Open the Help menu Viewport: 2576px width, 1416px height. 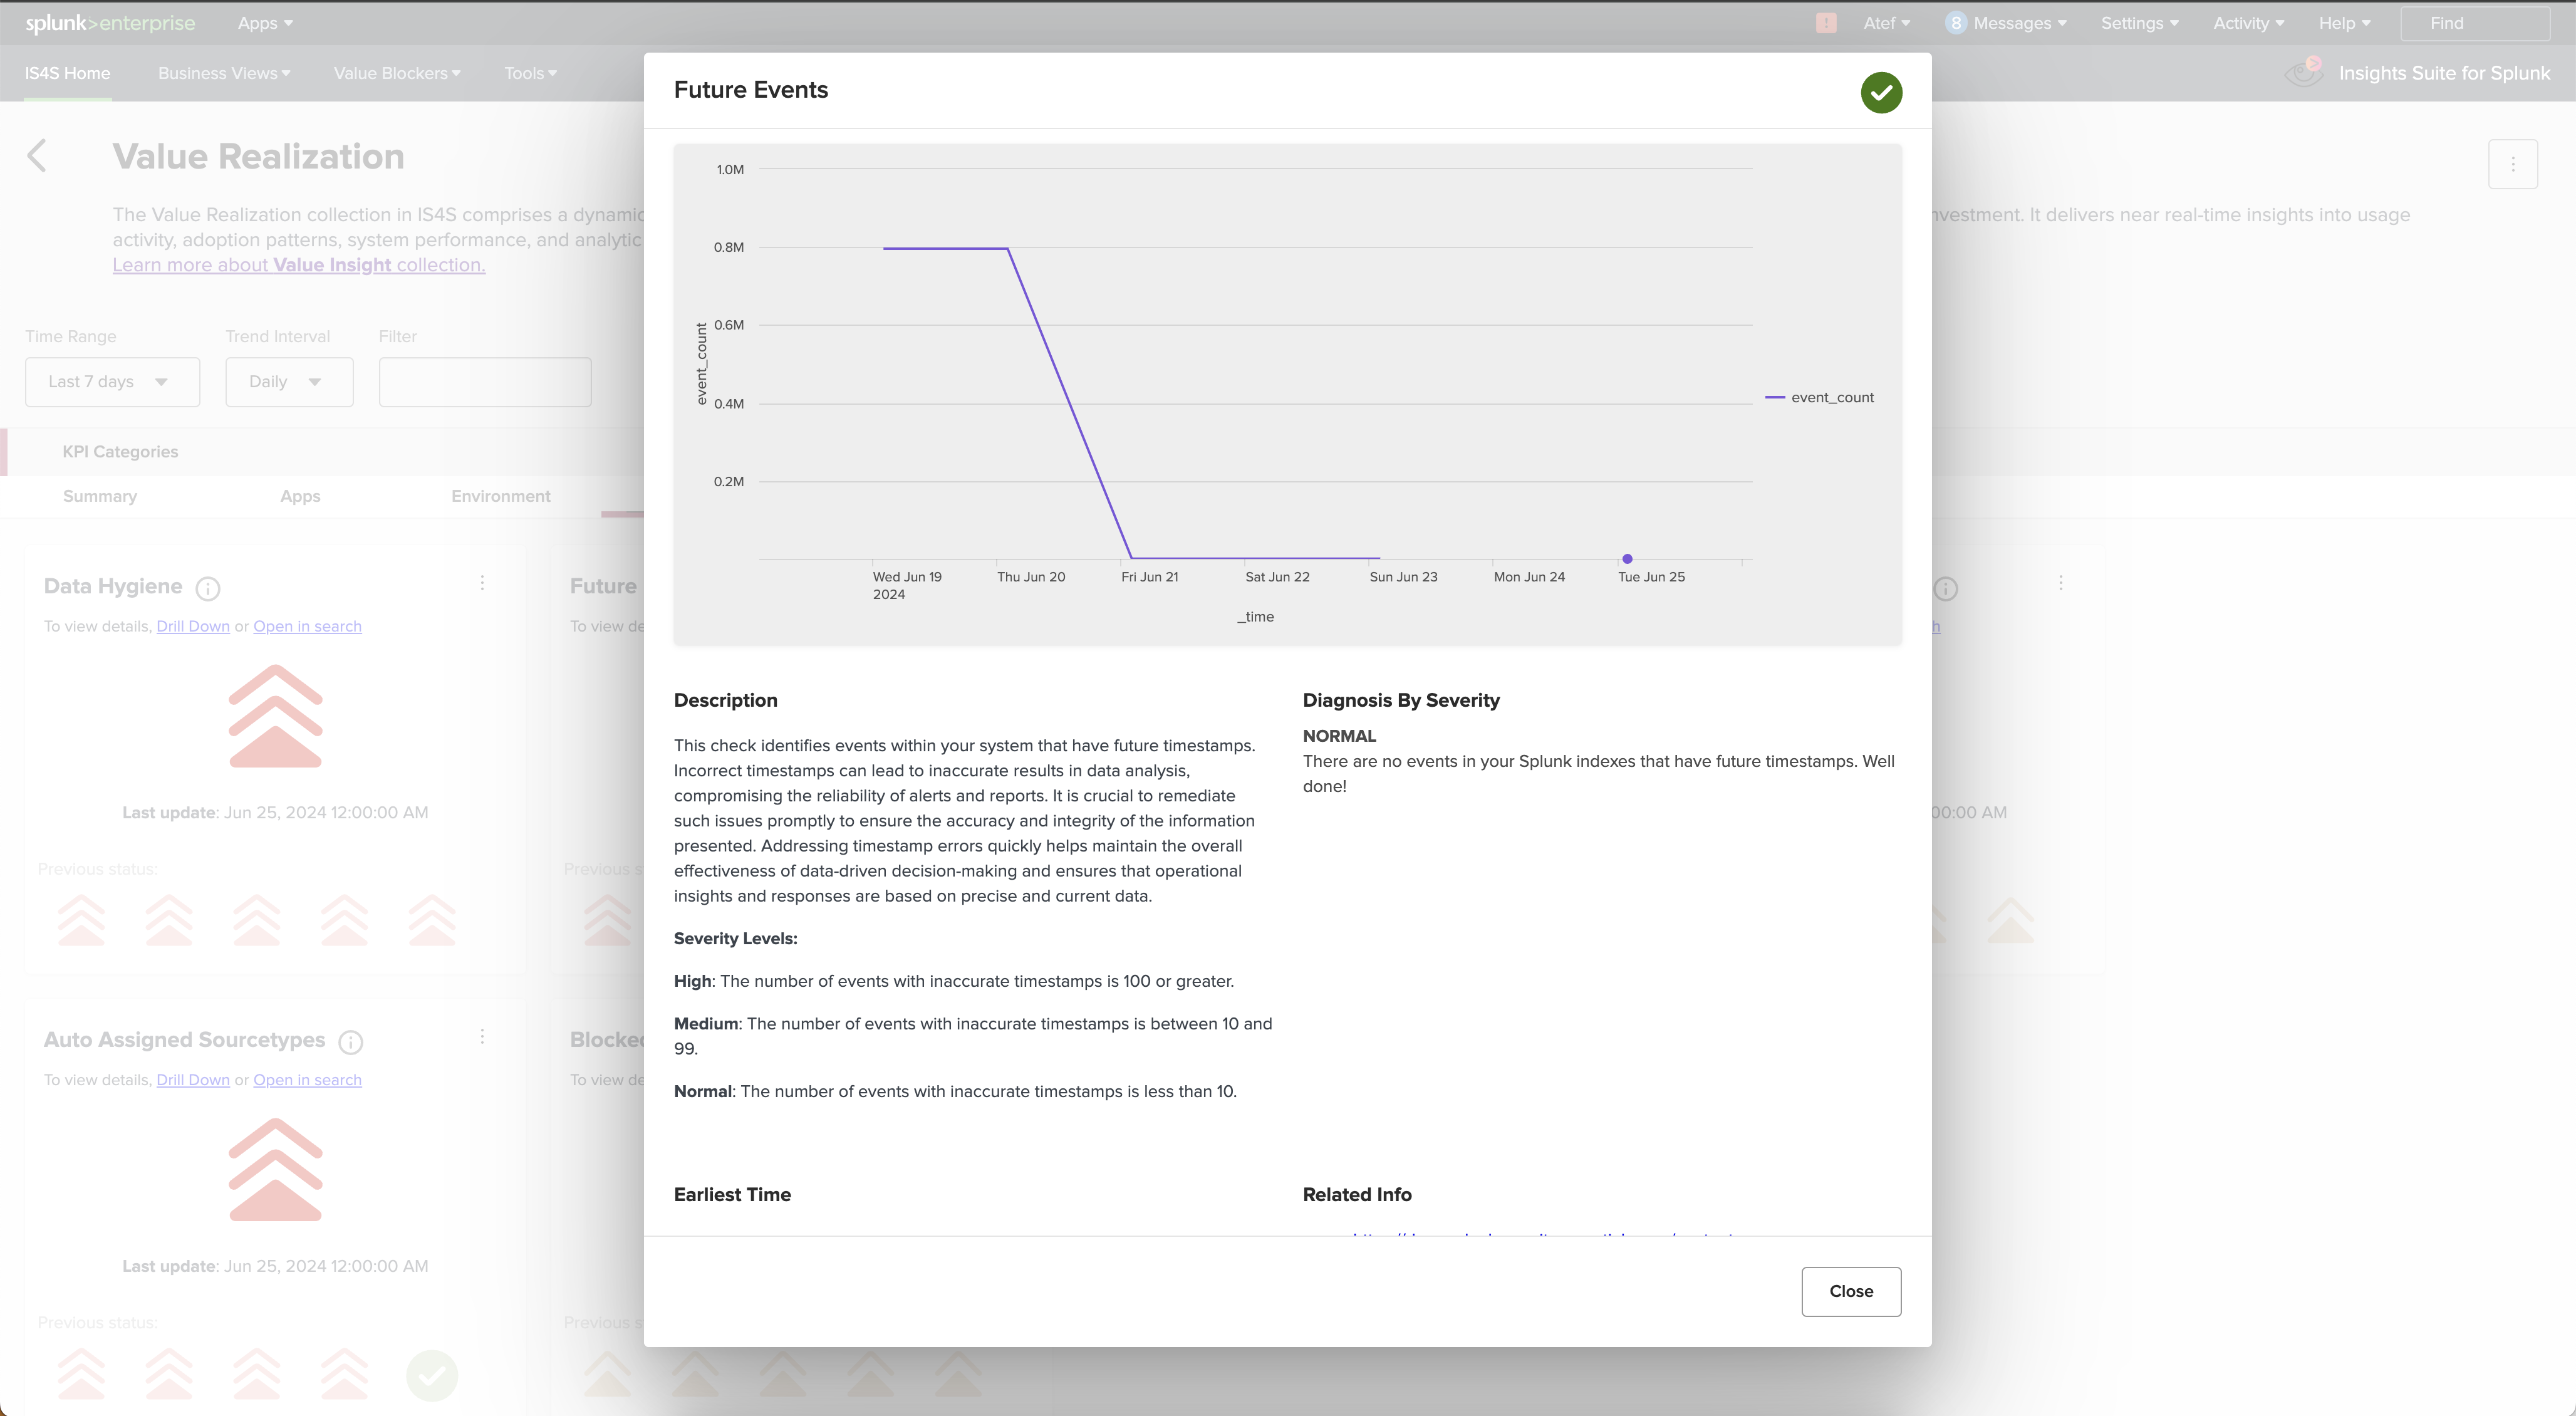coord(2345,23)
